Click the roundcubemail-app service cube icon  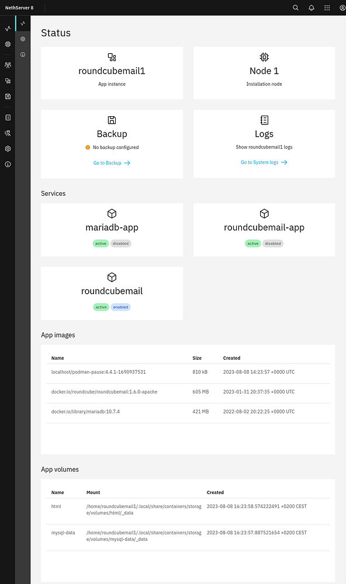click(x=264, y=213)
